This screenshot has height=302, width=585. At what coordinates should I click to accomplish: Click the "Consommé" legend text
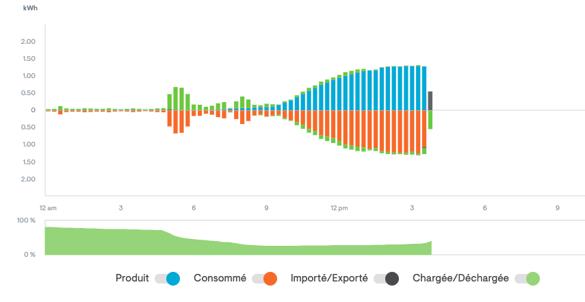coord(220,279)
